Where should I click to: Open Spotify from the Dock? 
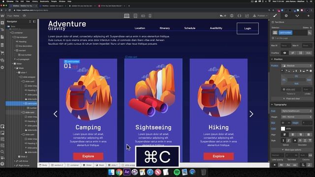click(177, 172)
